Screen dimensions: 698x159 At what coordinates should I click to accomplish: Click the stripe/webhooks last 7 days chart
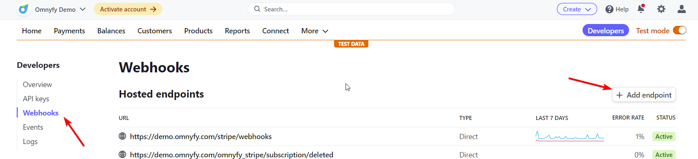point(569,136)
